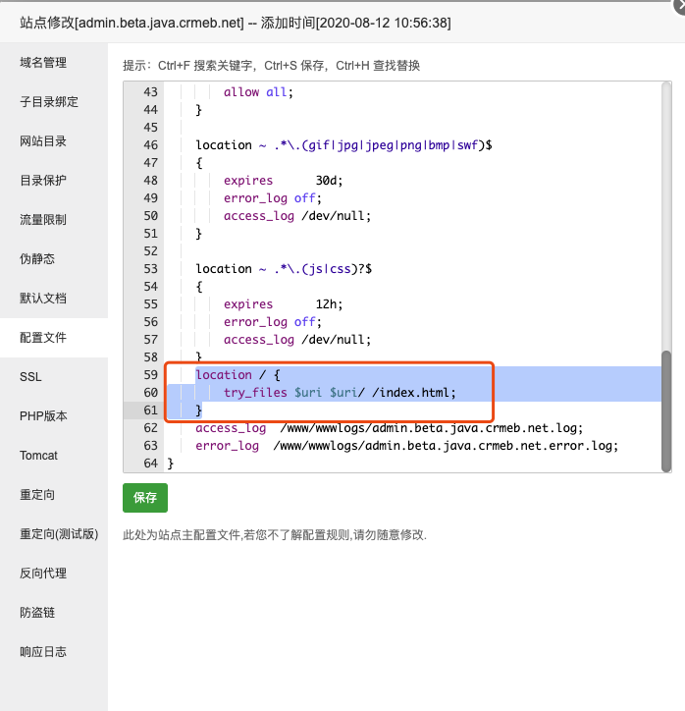Close the site modification dialog

pyautogui.click(x=679, y=6)
